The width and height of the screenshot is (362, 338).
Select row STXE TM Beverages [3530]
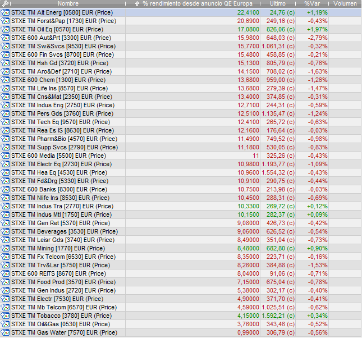[181, 232]
